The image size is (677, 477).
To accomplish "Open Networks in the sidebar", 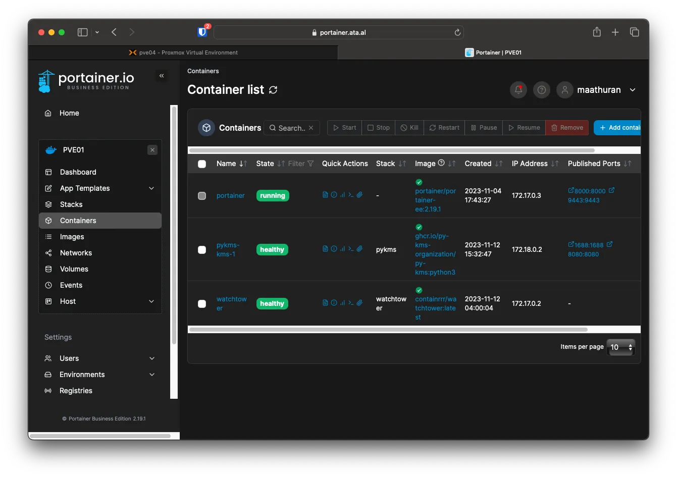I will pyautogui.click(x=76, y=253).
